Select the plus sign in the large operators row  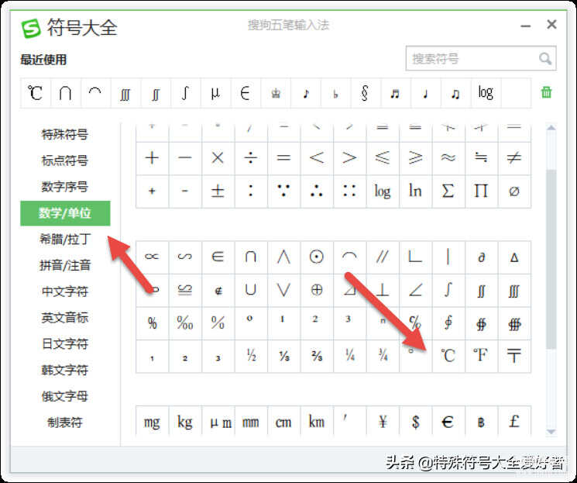click(152, 158)
